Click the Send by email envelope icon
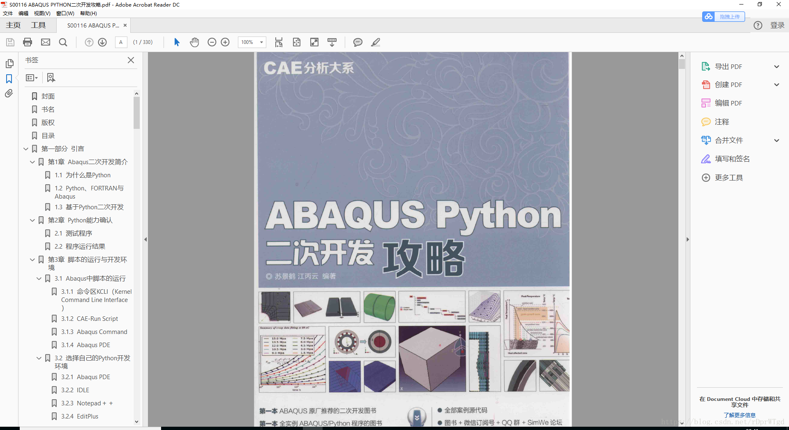Viewport: 789px width, 430px height. tap(46, 42)
